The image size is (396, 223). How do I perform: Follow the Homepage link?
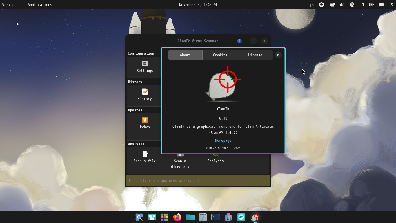223,141
